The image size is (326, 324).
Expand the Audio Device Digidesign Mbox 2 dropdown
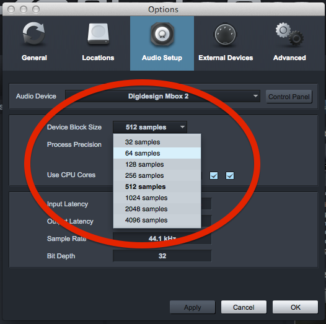[x=162, y=96]
